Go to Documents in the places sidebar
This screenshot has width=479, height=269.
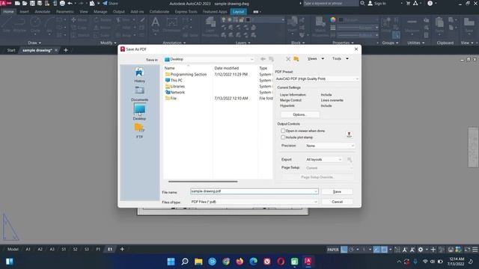coord(139,93)
